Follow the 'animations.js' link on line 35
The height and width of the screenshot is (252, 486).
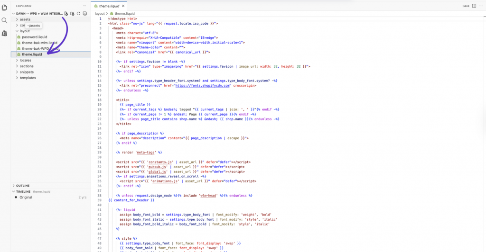165,181
